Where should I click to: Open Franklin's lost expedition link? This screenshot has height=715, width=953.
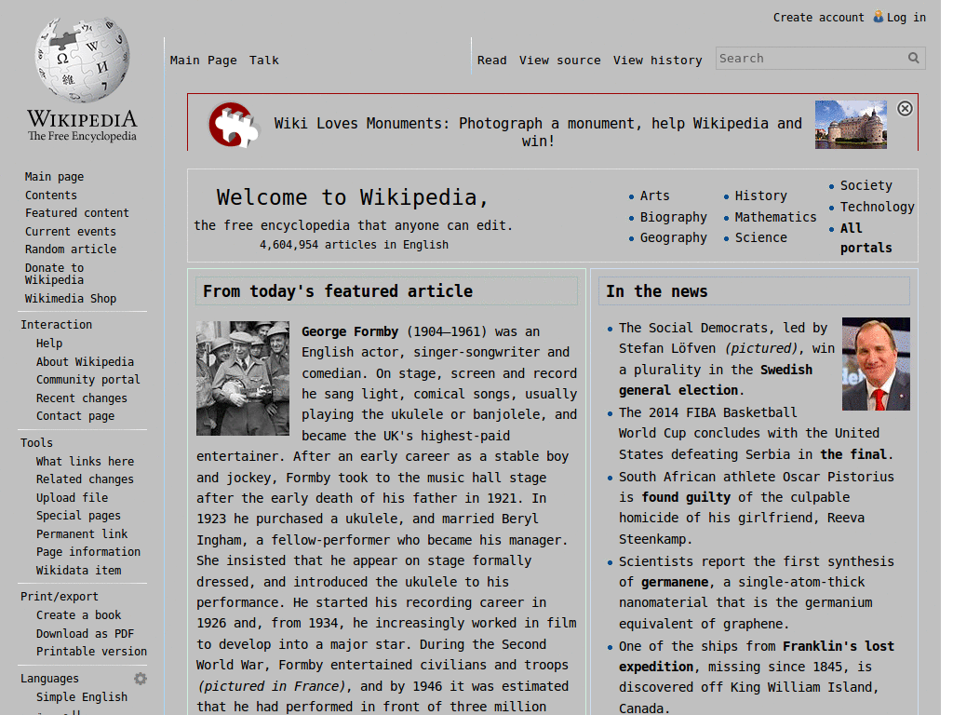pyautogui.click(x=757, y=656)
